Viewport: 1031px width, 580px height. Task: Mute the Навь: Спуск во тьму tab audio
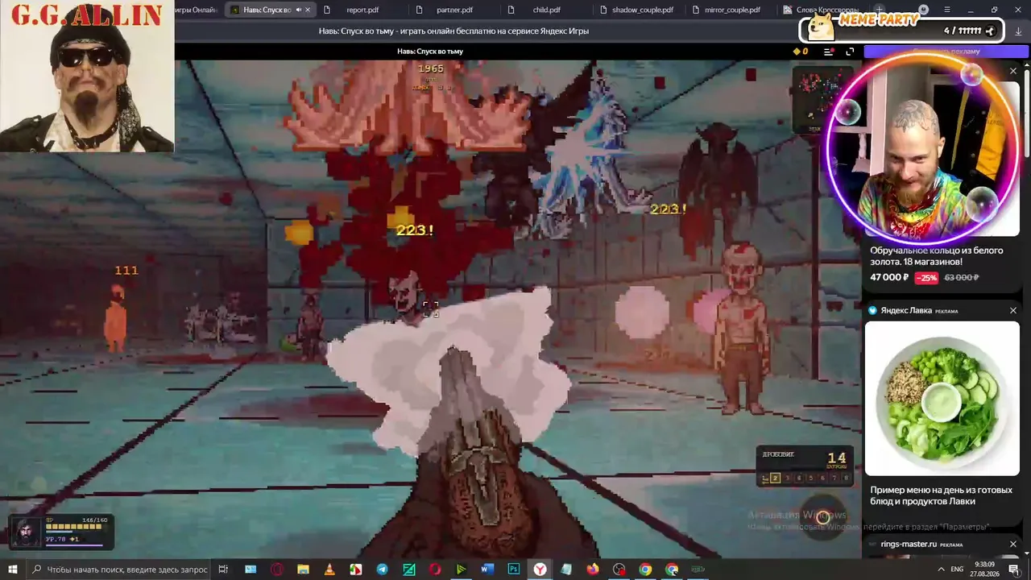click(297, 10)
